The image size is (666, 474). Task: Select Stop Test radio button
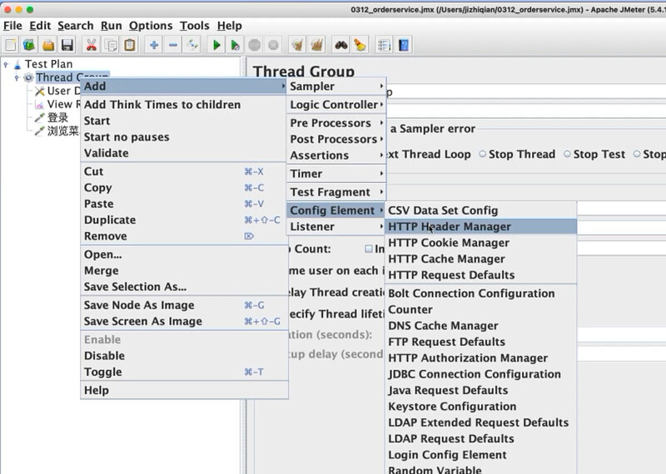(x=567, y=154)
